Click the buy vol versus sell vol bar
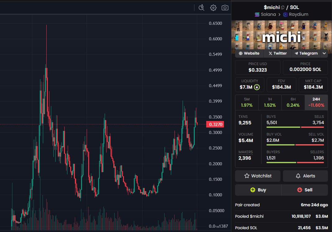 [x=295, y=145]
